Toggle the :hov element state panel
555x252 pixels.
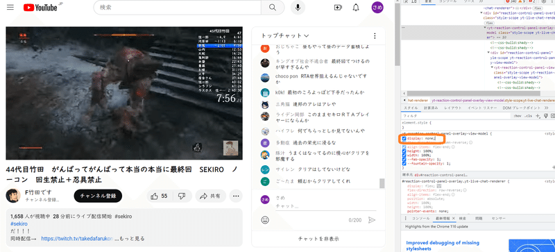click(517, 116)
